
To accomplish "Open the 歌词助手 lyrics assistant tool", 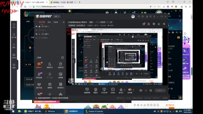I will [60, 86].
